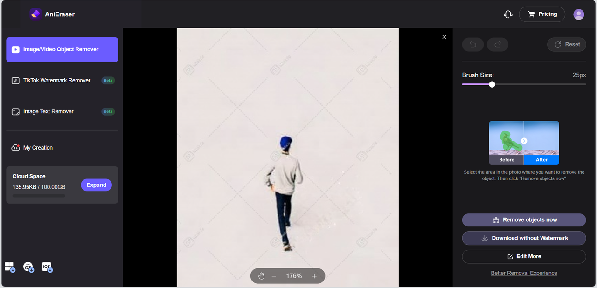Click the arrow on the before/after divider
The image size is (597, 288).
(524, 141)
